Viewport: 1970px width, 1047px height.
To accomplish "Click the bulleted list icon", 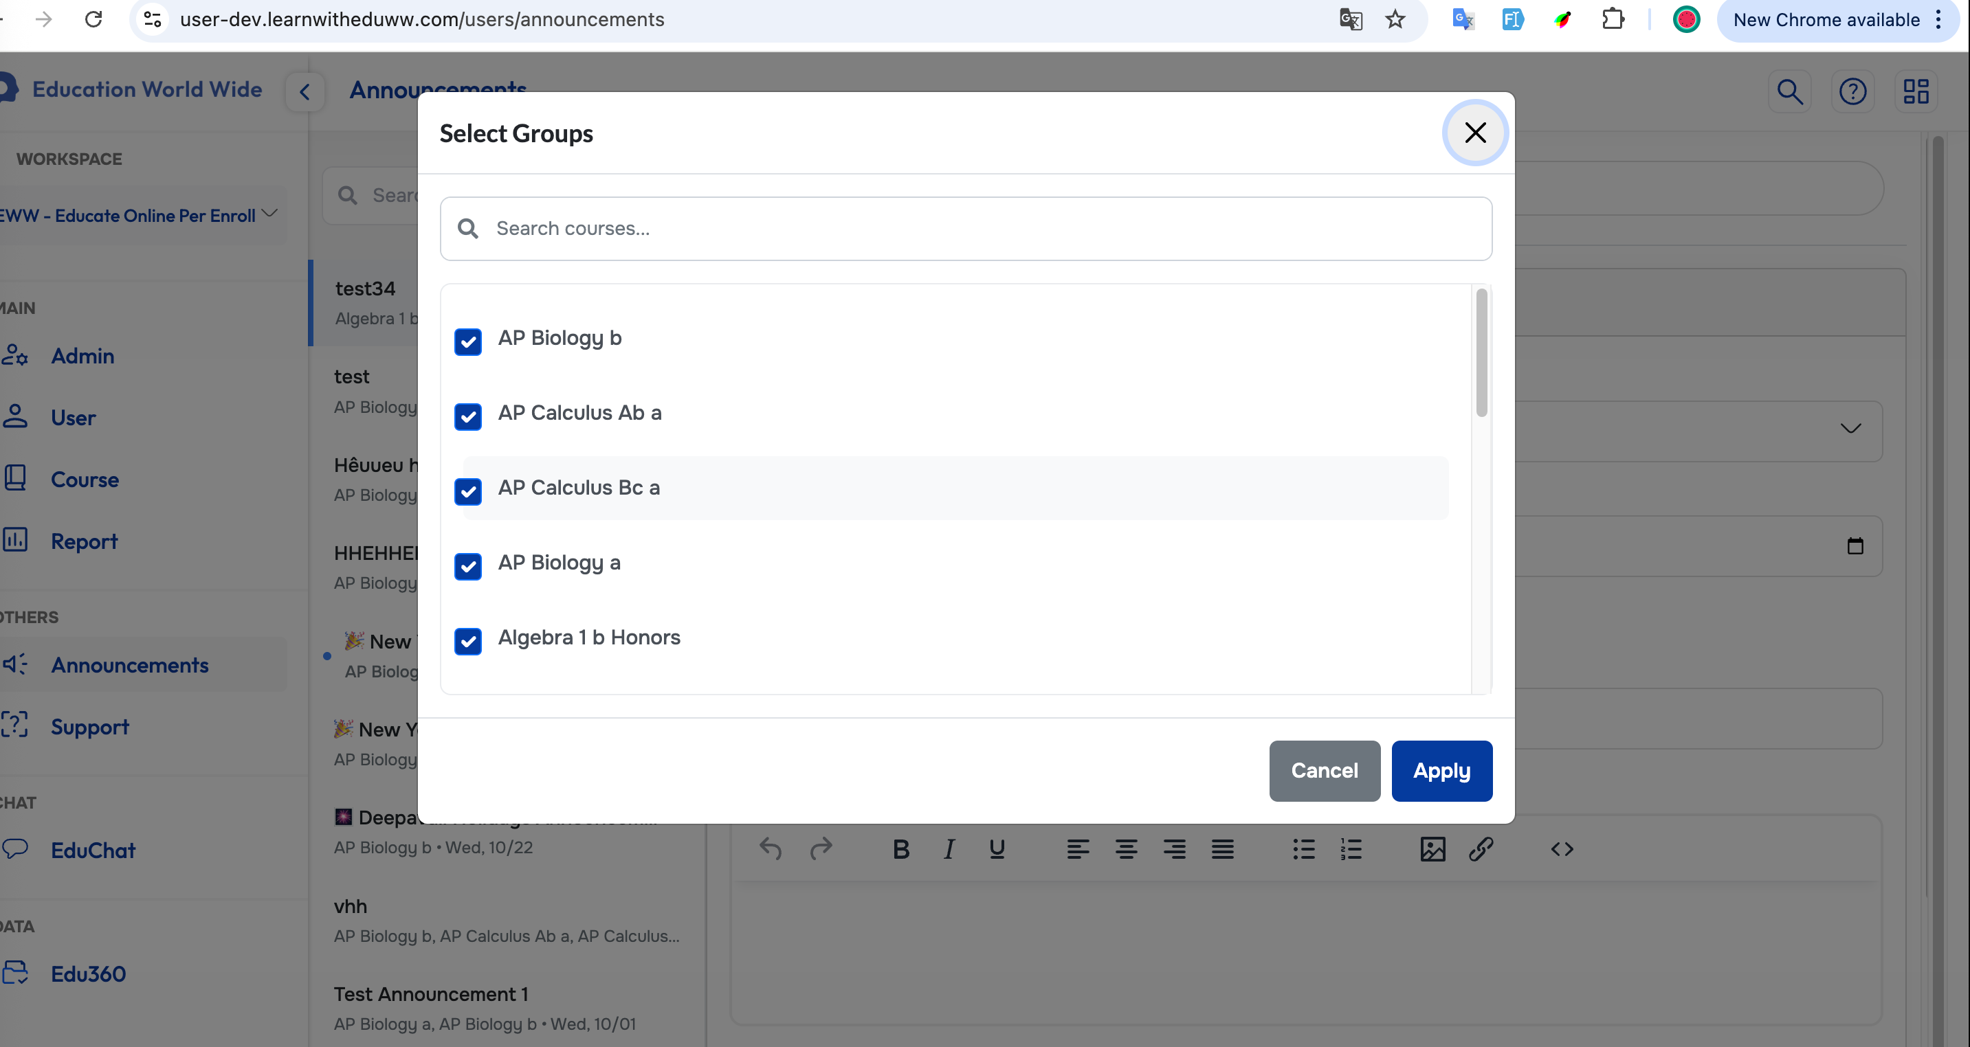I will (x=1303, y=849).
